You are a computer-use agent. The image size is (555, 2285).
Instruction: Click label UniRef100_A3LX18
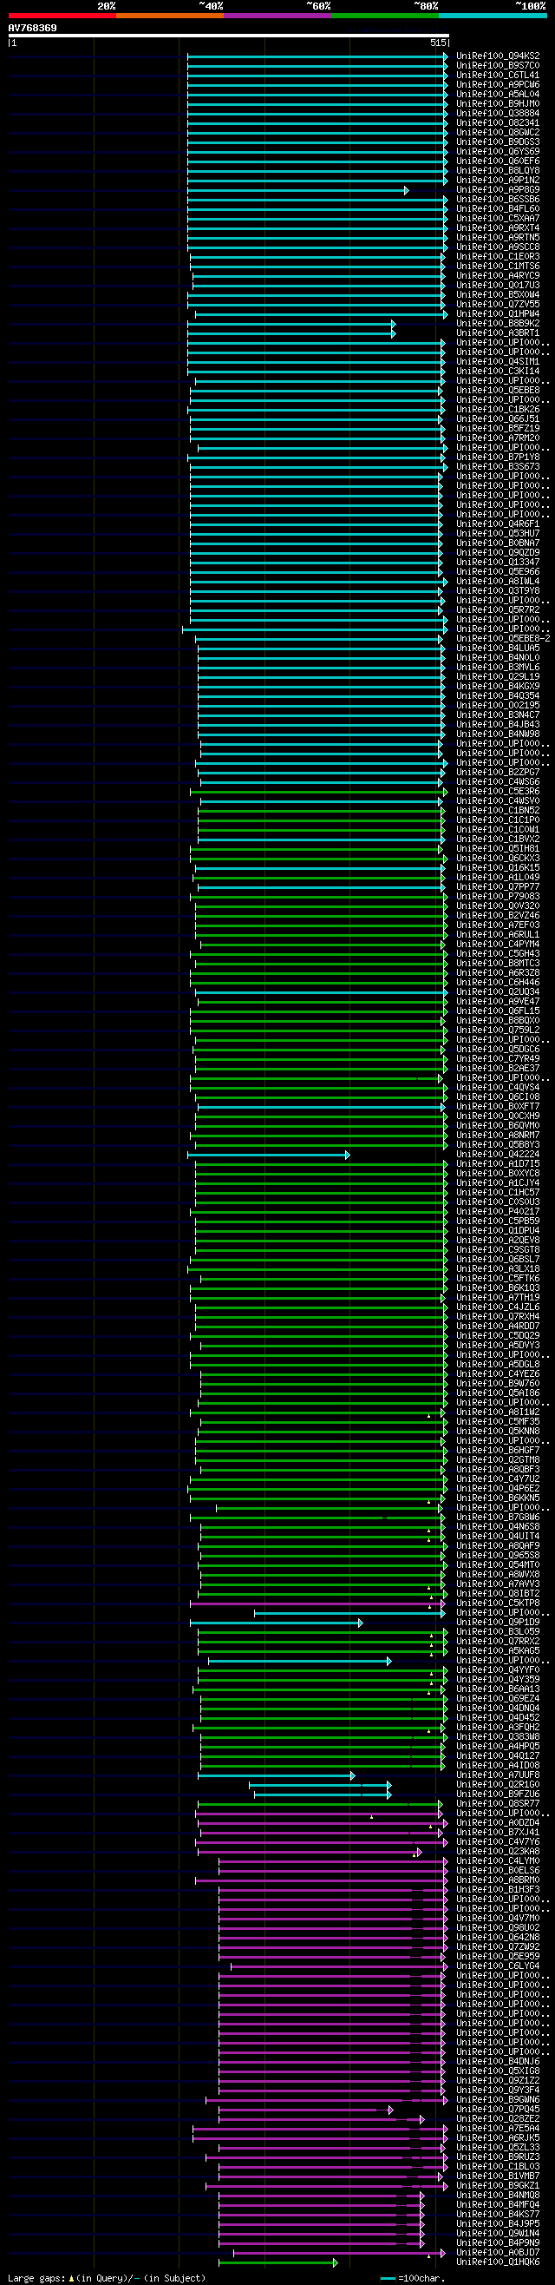pos(498,1269)
